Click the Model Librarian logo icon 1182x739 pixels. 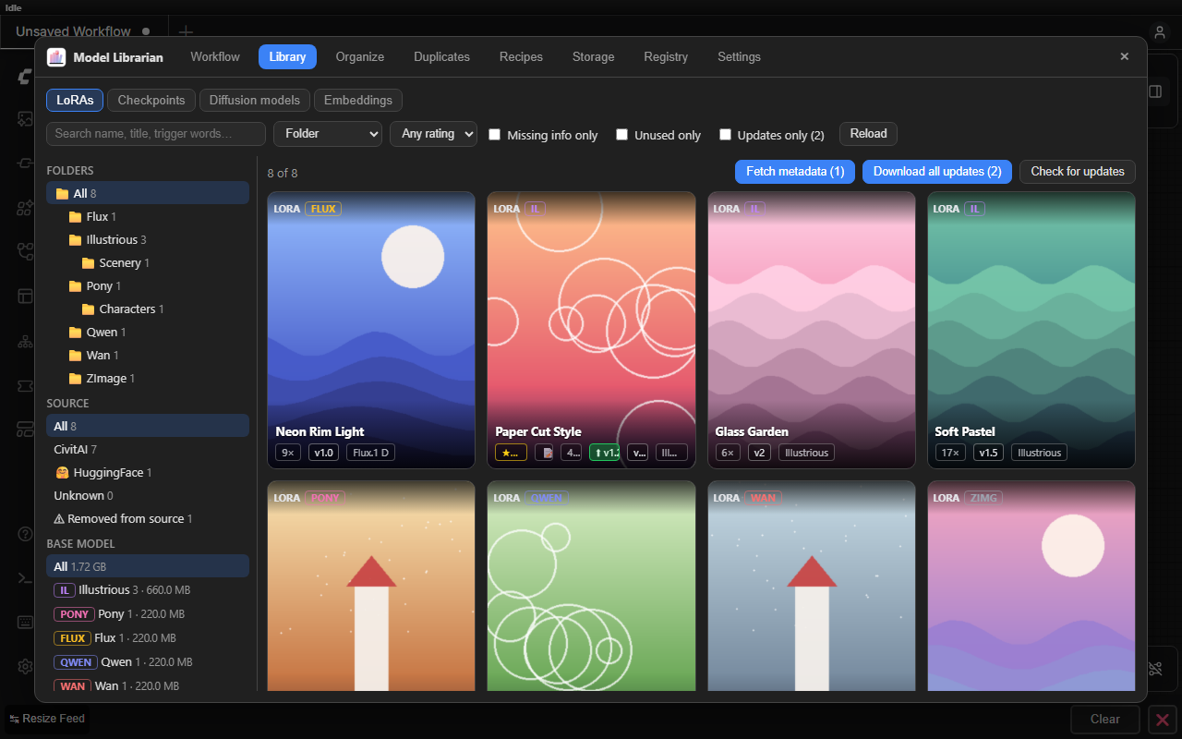point(56,57)
